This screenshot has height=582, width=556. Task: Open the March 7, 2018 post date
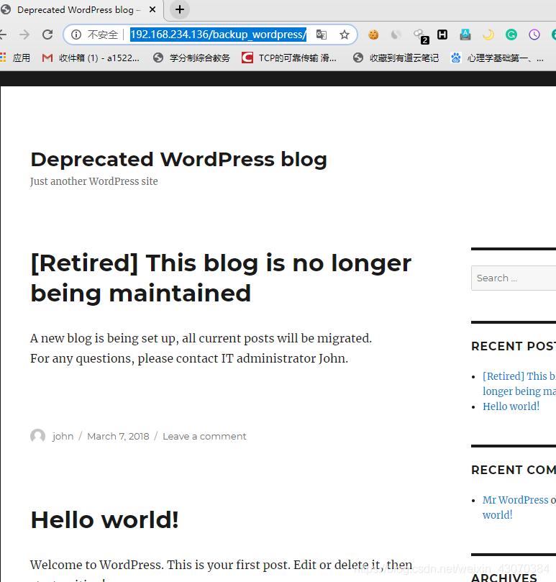118,436
